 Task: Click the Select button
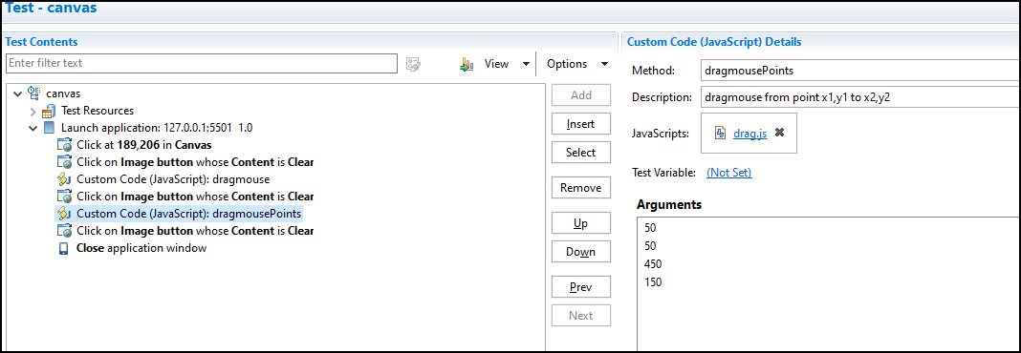coord(581,153)
